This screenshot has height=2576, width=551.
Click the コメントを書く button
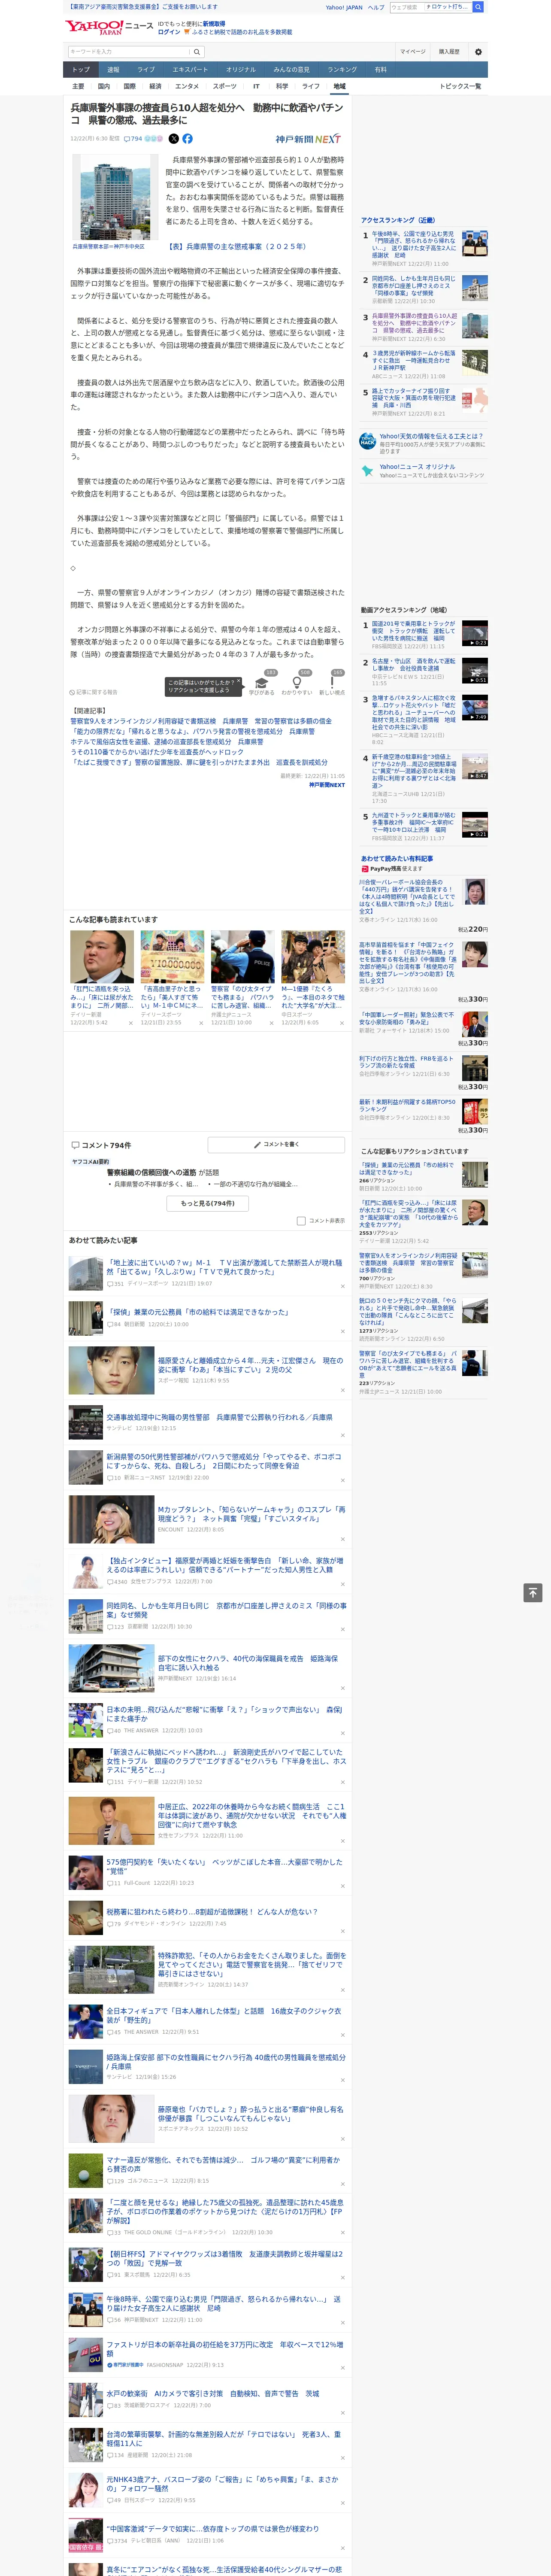(x=277, y=1144)
